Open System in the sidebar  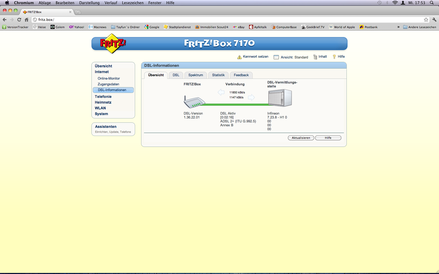[101, 114]
